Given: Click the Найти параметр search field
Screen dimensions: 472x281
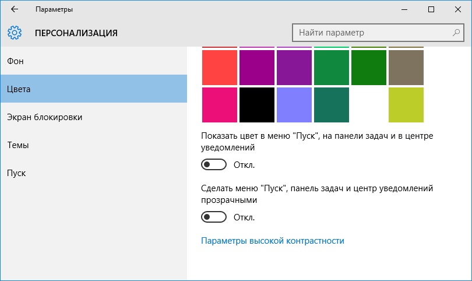Looking at the screenshot, I should point(378,33).
